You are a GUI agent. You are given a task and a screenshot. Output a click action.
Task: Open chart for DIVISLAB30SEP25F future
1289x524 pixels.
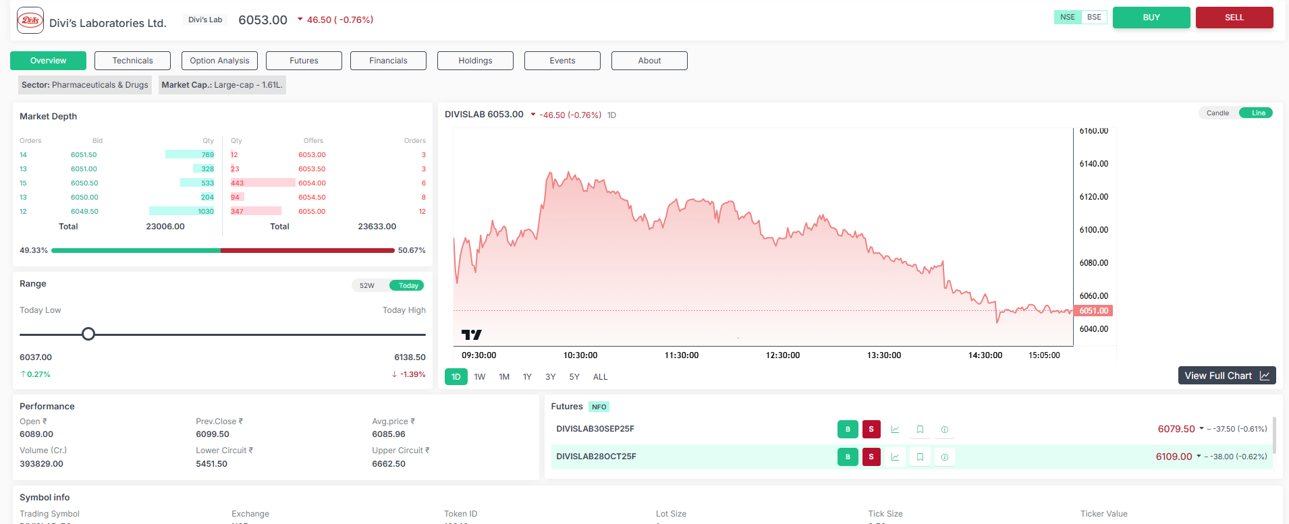pyautogui.click(x=895, y=430)
